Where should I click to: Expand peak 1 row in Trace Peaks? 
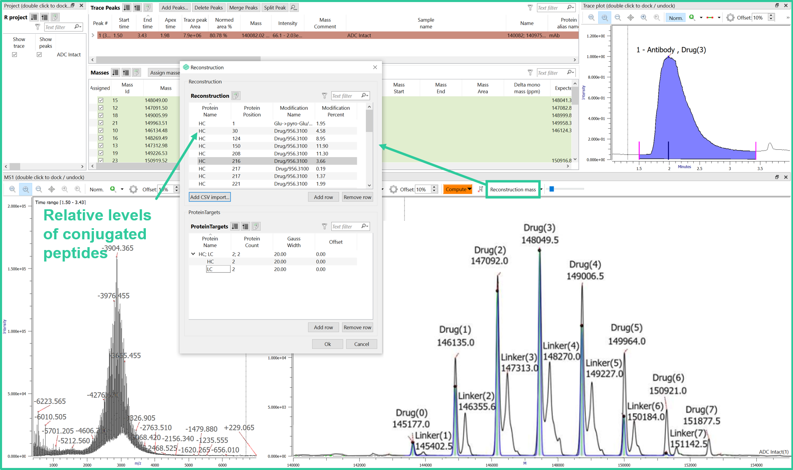click(x=93, y=35)
